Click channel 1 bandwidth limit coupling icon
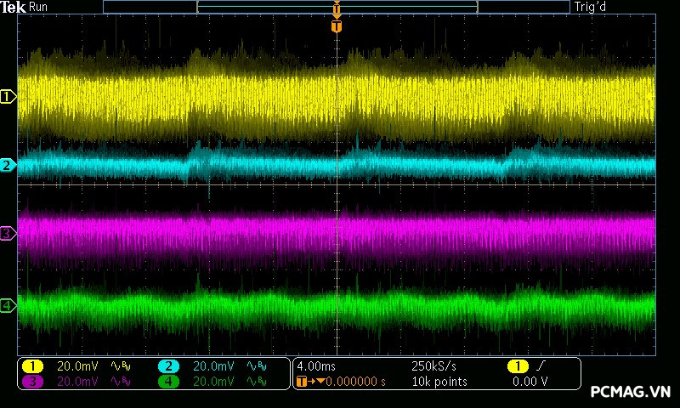The width and height of the screenshot is (680, 408). tap(121, 366)
